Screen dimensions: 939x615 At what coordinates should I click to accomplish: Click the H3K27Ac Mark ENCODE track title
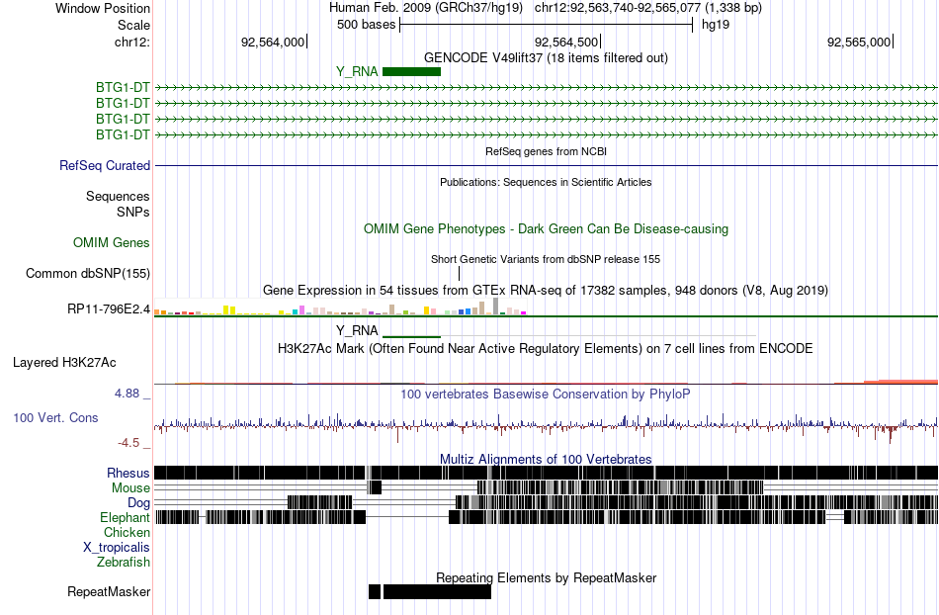tap(546, 348)
